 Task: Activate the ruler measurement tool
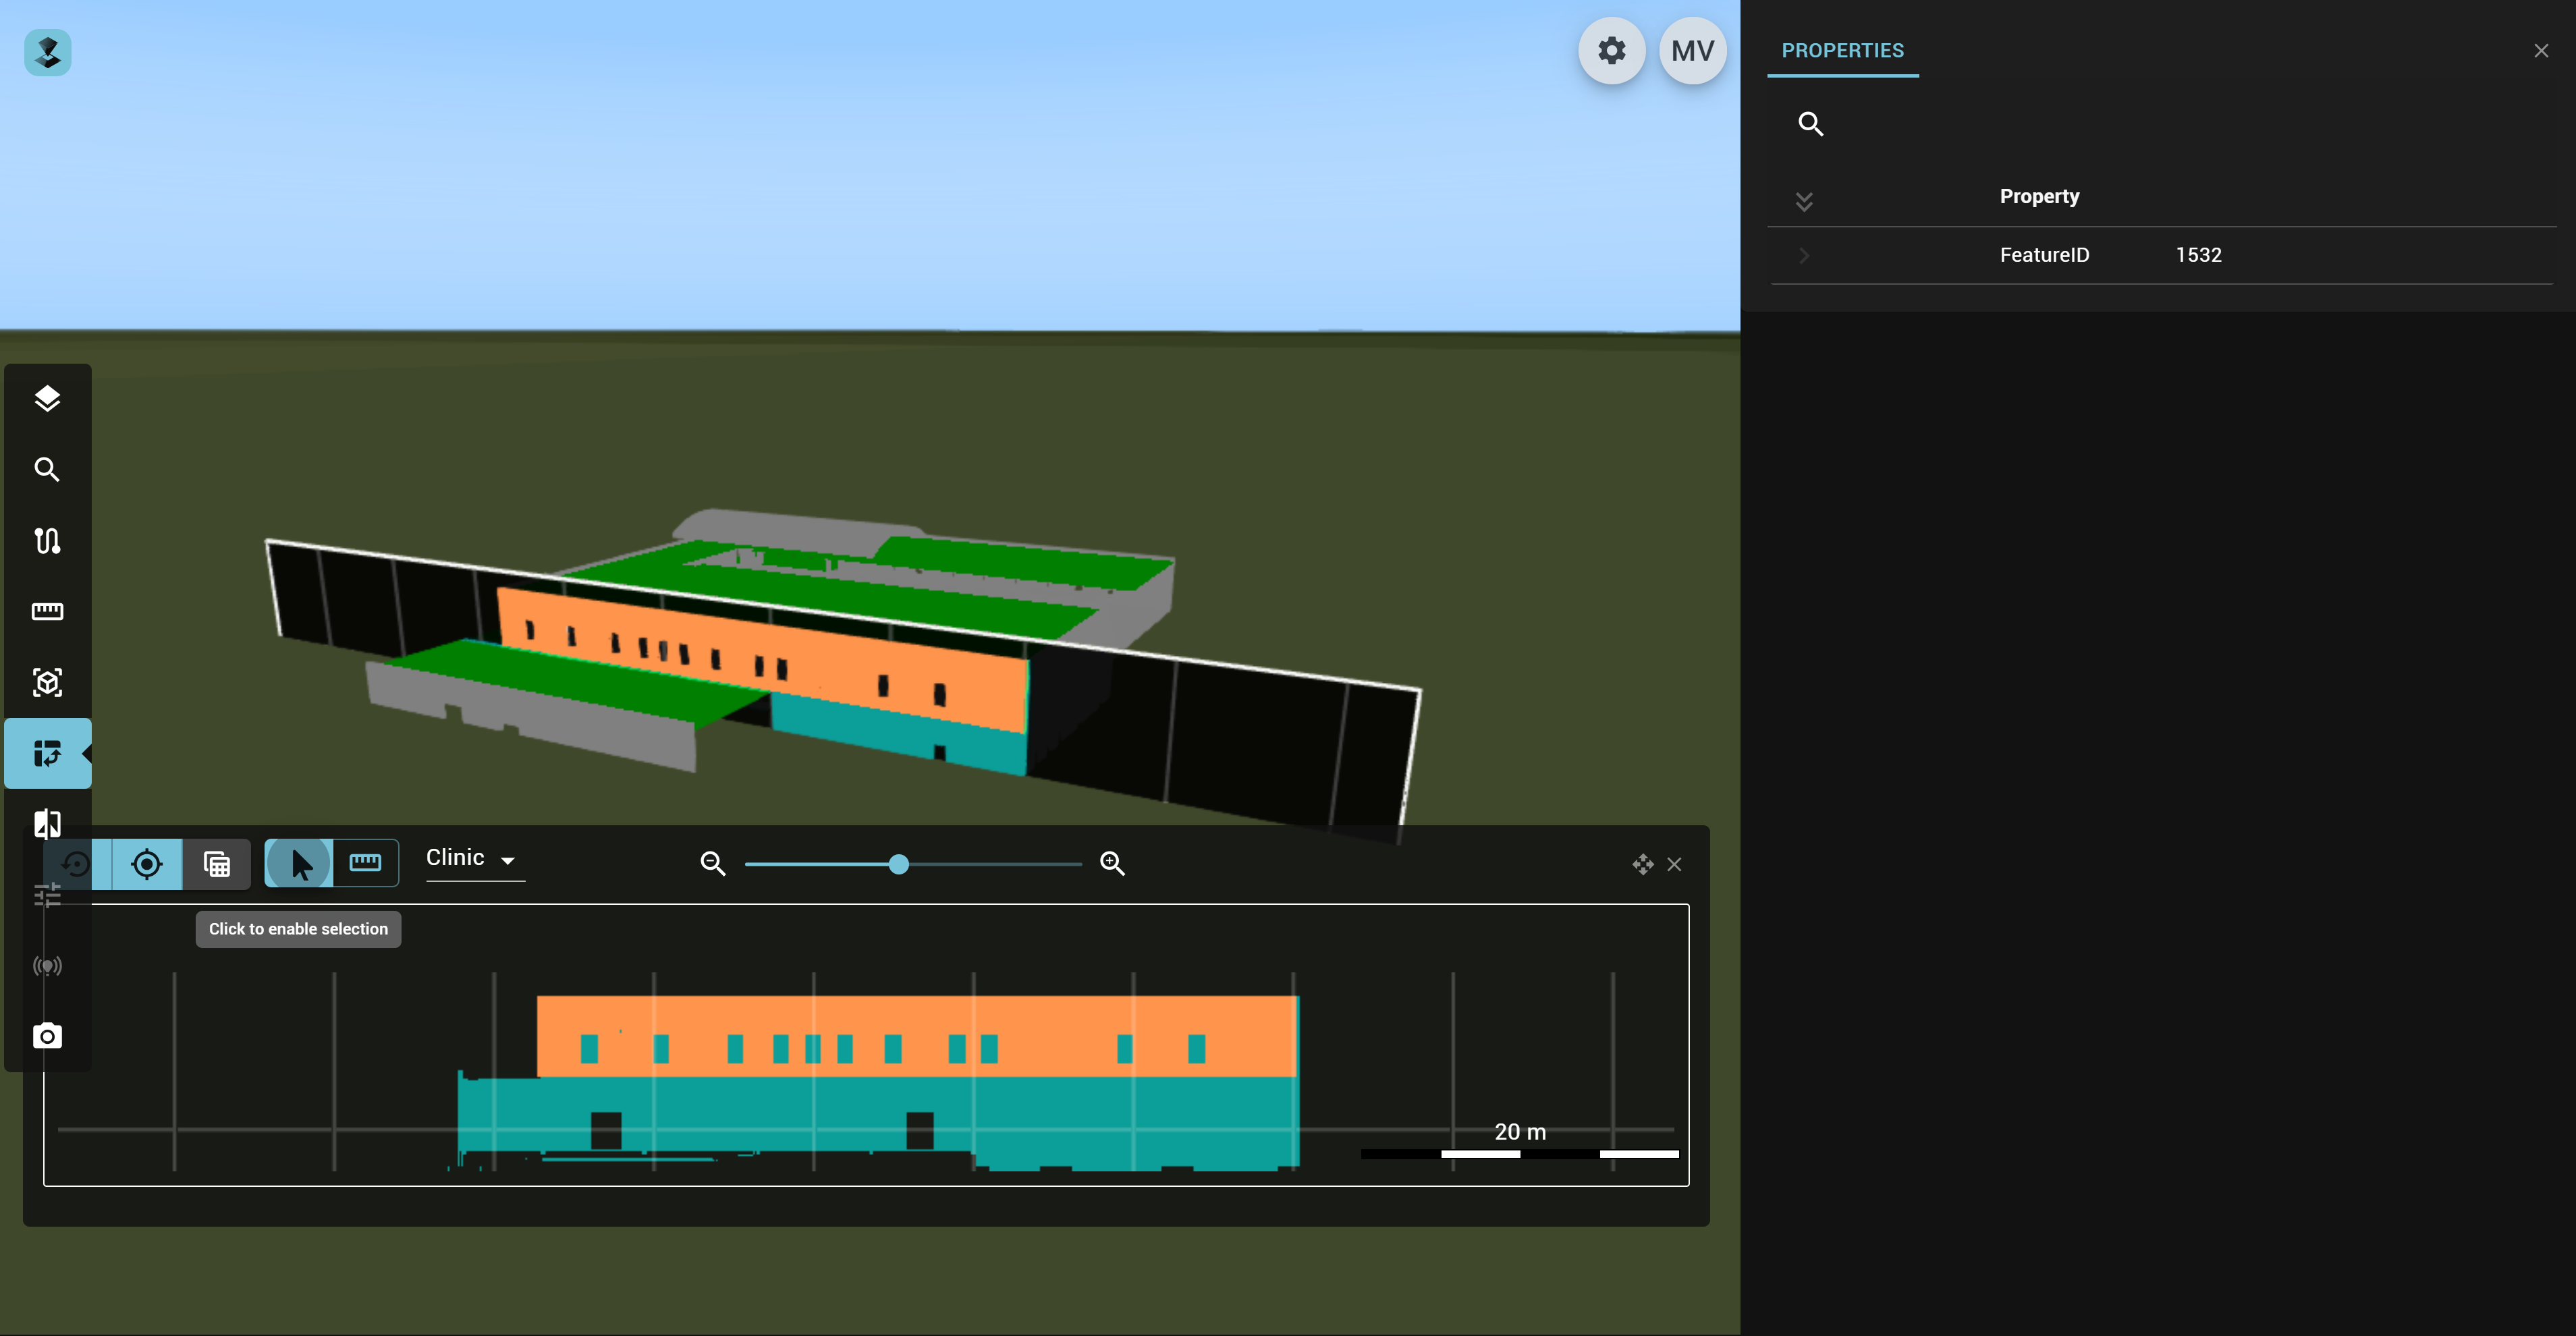[x=47, y=611]
